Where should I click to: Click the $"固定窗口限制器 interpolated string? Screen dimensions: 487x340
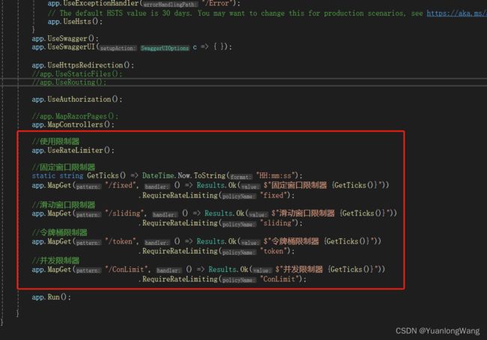click(322, 186)
